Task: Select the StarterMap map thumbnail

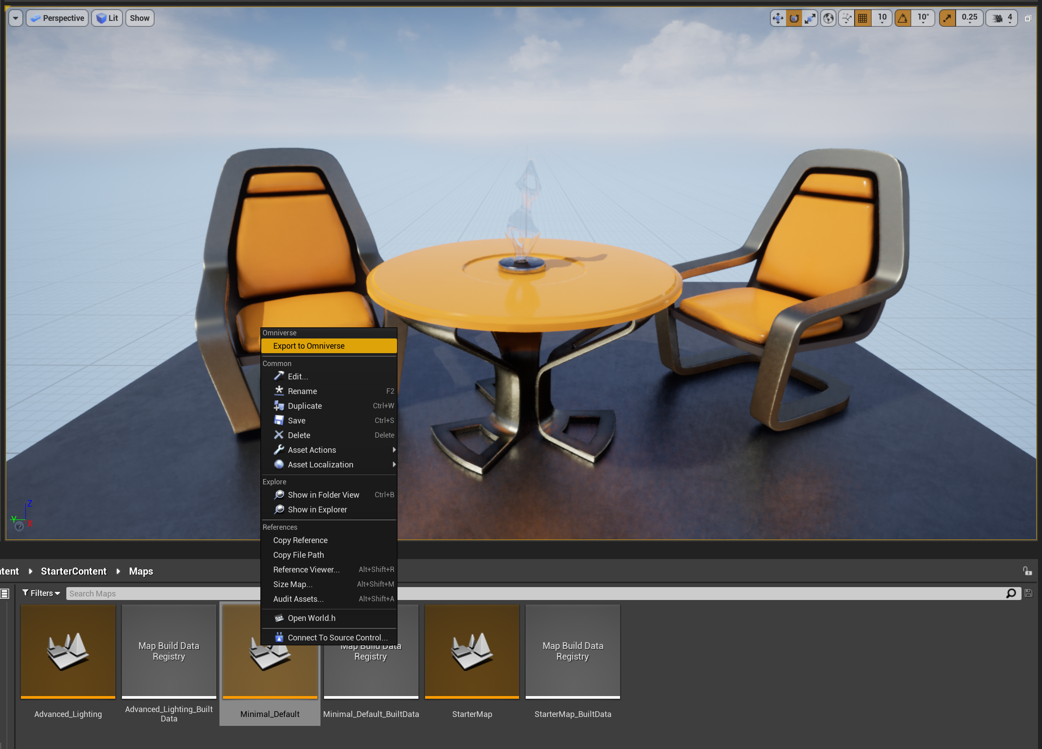Action: pyautogui.click(x=472, y=652)
